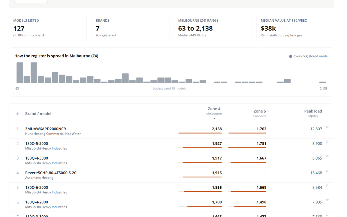The width and height of the screenshot is (347, 217).
Task: Click the Hunt Heating Commercial Hot Water brand
Action: click(x=53, y=134)
